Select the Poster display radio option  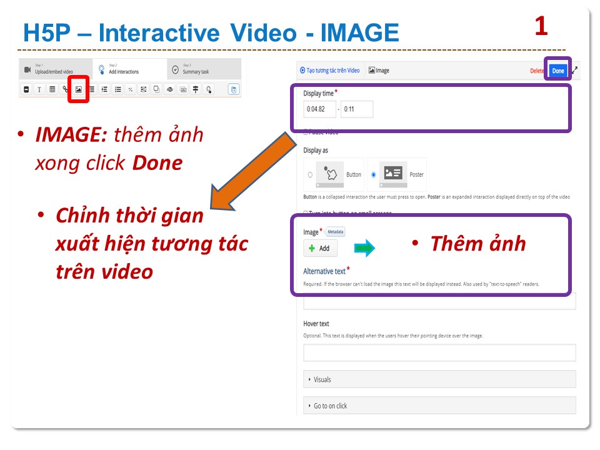tap(374, 175)
